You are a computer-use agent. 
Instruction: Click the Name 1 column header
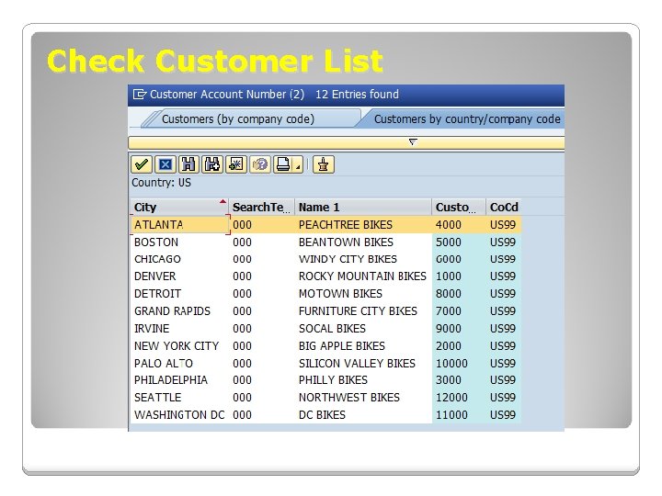[x=362, y=207]
